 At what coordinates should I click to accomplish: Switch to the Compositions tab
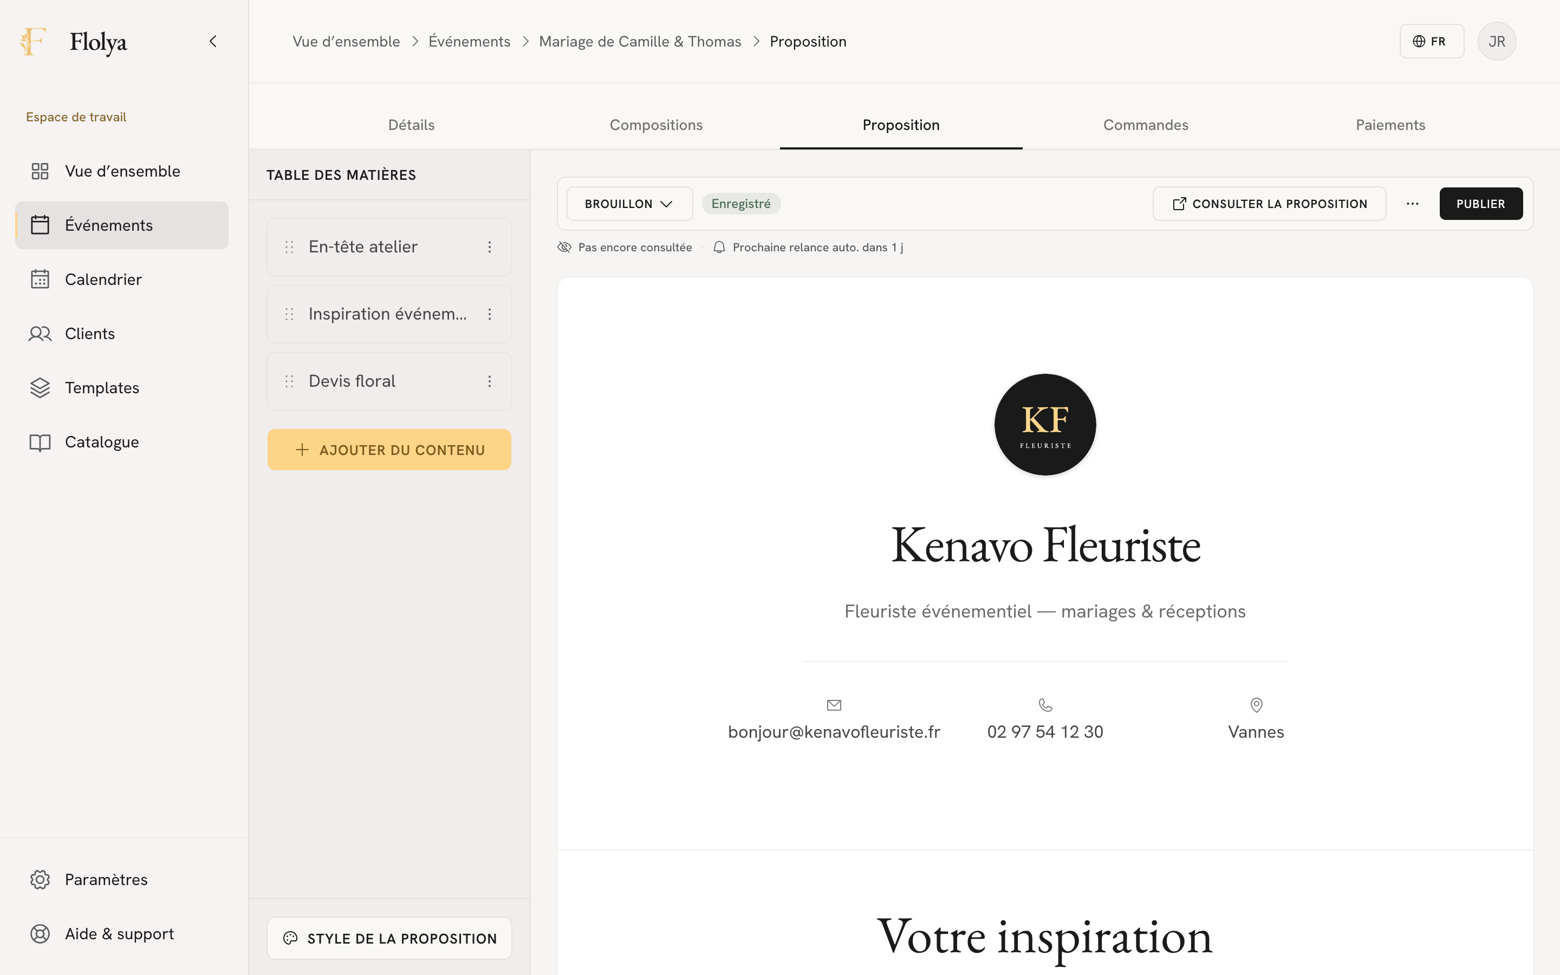[x=656, y=125]
